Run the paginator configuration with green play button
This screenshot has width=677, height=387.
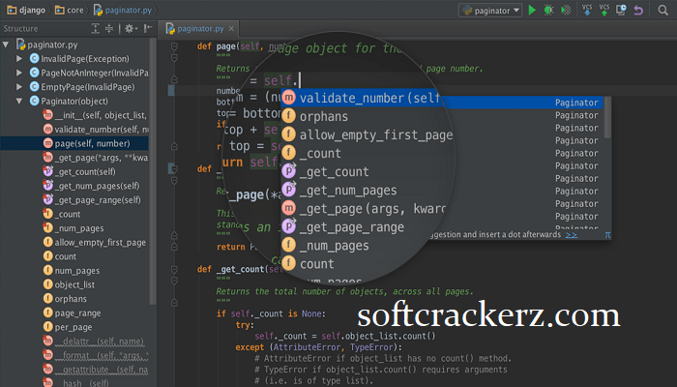coord(532,10)
